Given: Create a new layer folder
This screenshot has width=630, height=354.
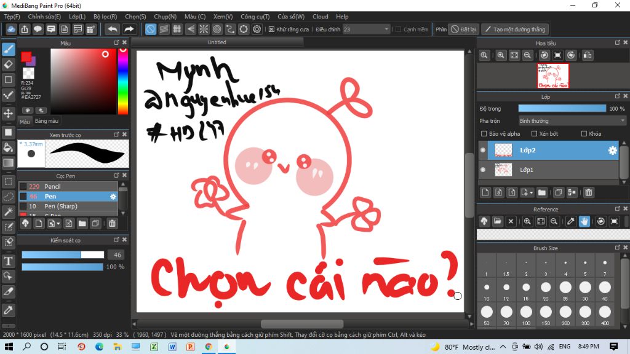Looking at the screenshot, I should (541, 192).
